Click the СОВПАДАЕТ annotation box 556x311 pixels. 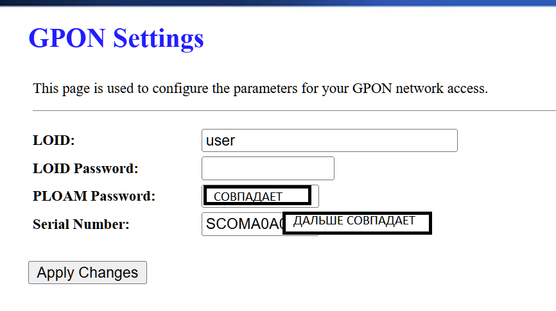[257, 196]
